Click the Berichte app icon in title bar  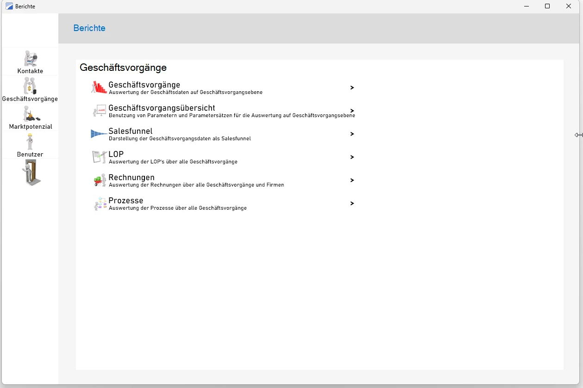pyautogui.click(x=9, y=6)
